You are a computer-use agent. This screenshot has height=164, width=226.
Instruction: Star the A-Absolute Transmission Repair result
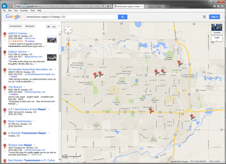[5, 139]
